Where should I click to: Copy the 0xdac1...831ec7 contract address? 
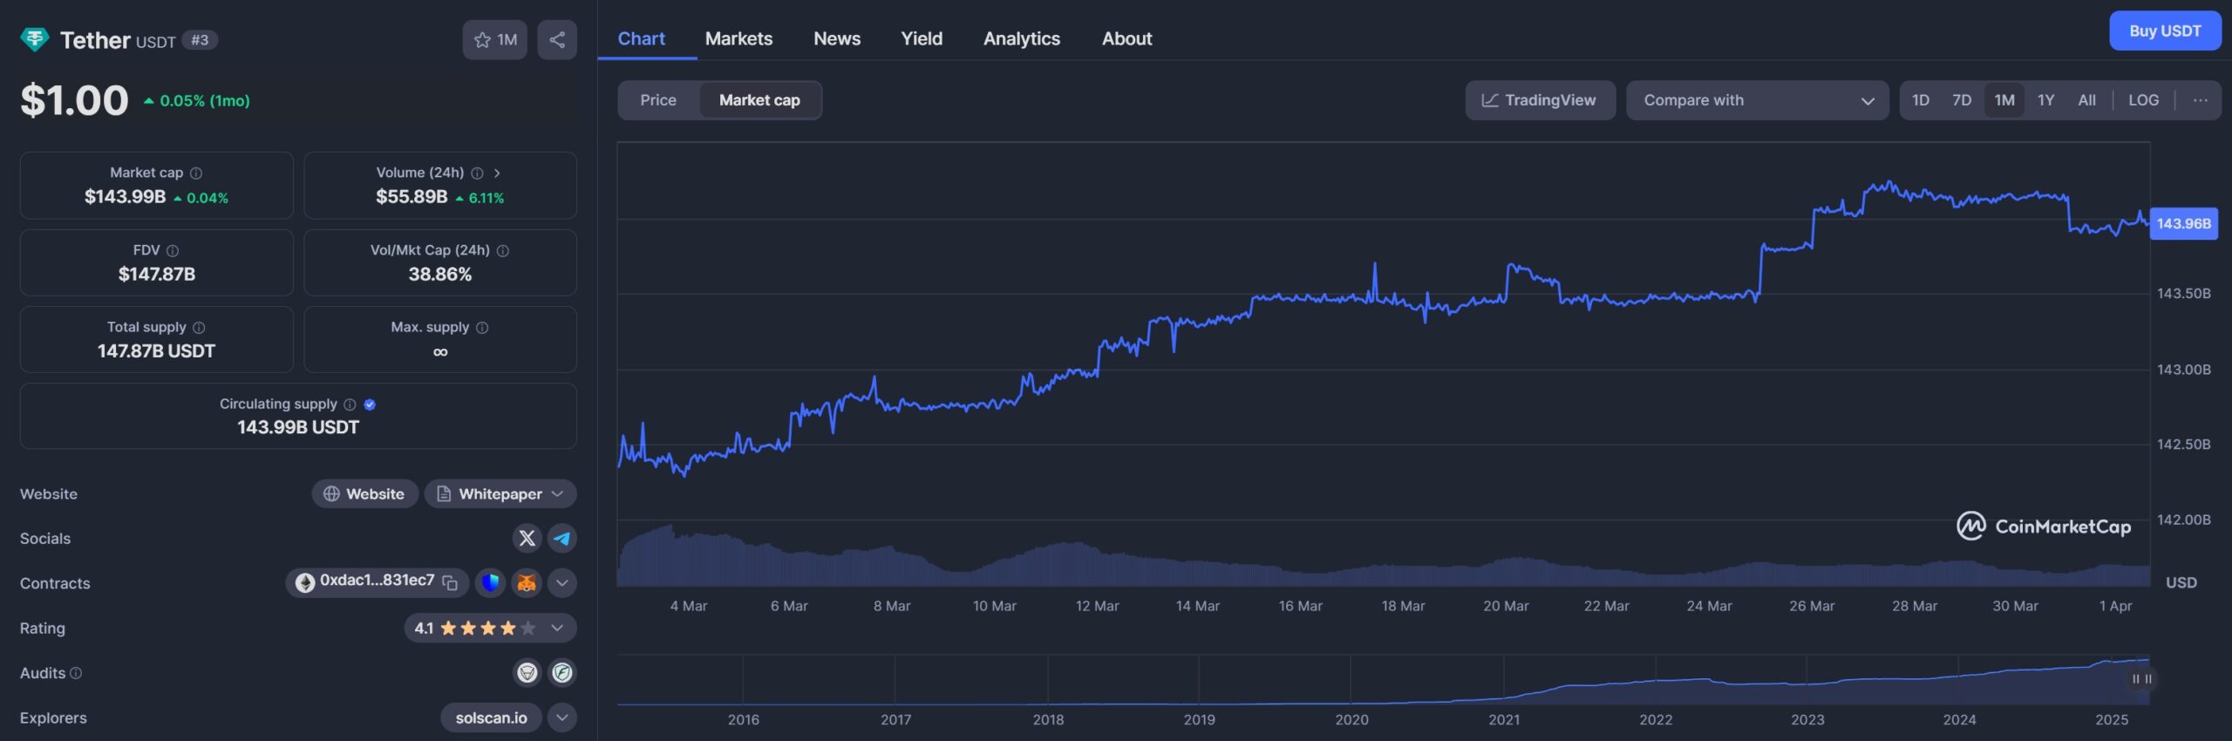point(450,583)
